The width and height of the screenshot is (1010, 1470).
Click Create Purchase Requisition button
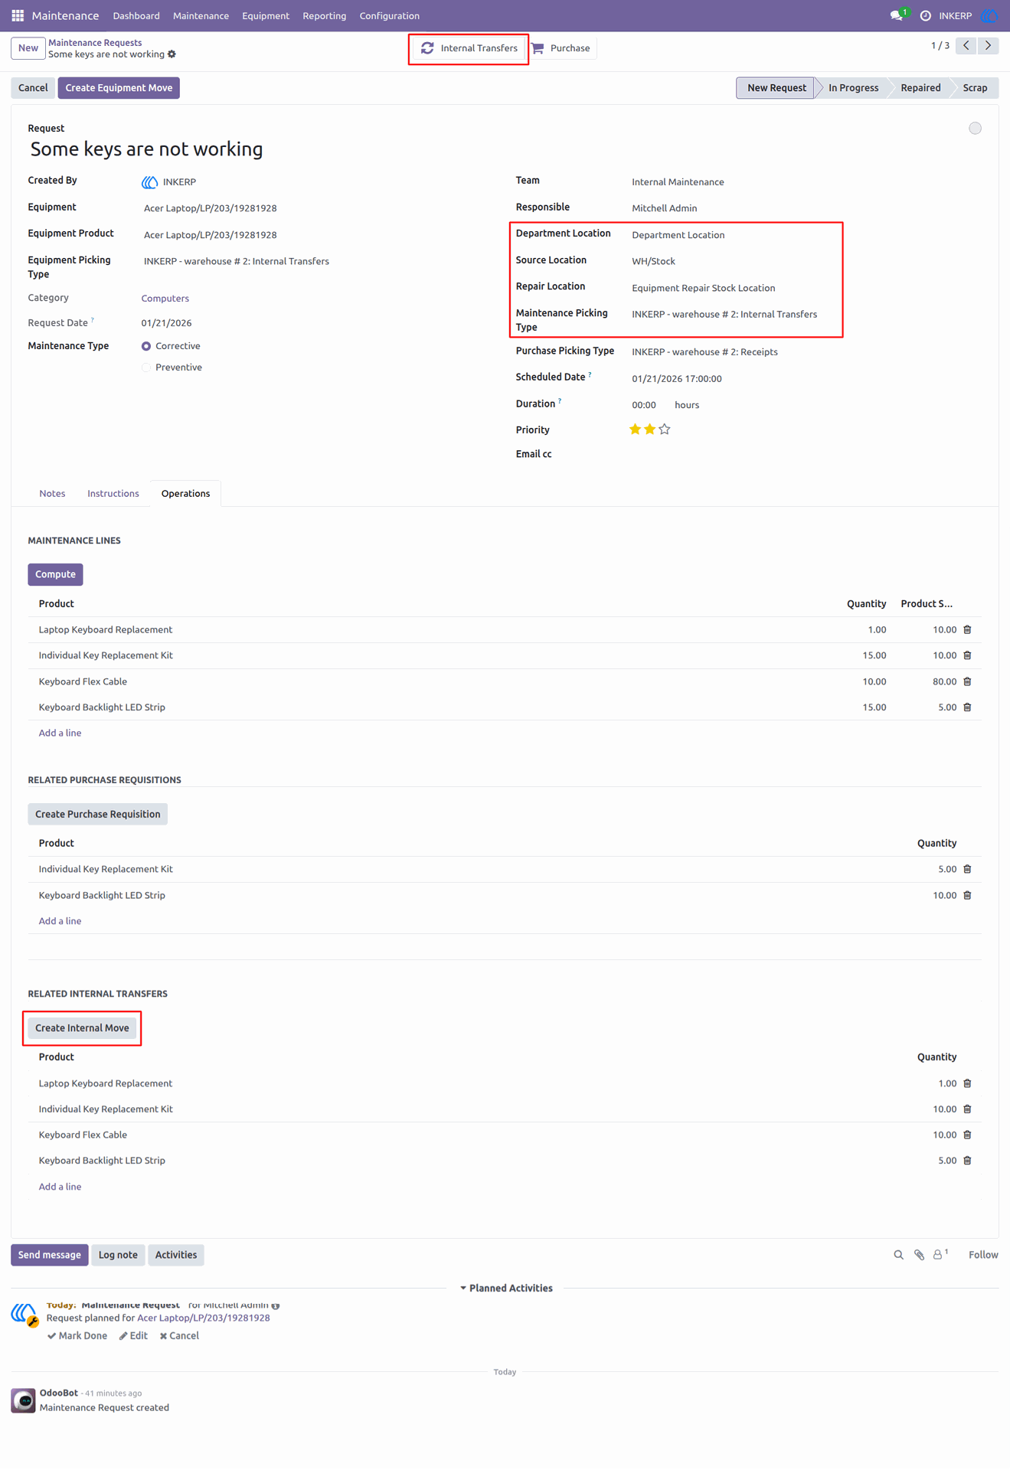[x=98, y=814]
